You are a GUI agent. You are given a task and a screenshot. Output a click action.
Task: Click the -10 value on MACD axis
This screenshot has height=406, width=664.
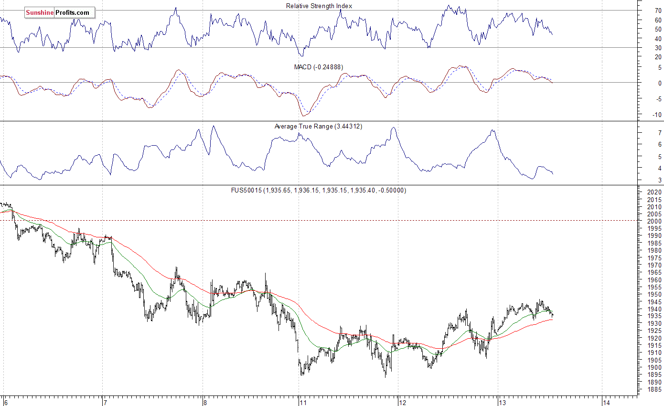point(657,115)
